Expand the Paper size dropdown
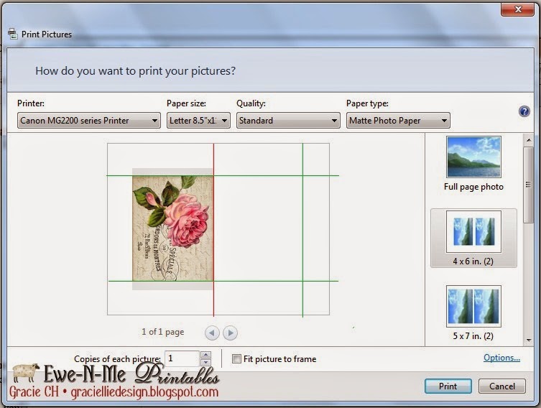 coord(198,121)
